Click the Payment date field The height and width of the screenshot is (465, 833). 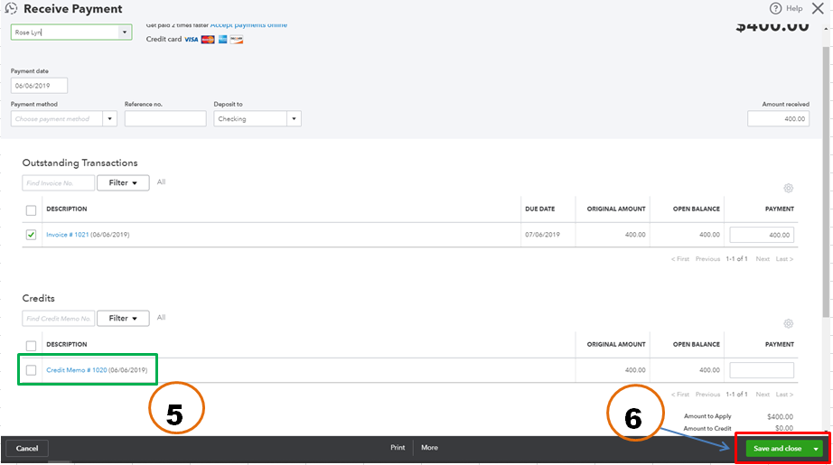pyautogui.click(x=40, y=86)
